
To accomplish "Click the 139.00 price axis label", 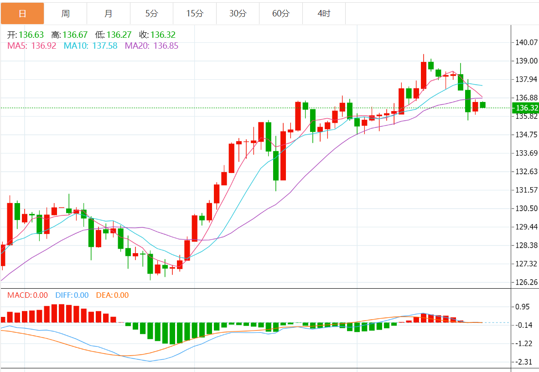I will point(526,61).
